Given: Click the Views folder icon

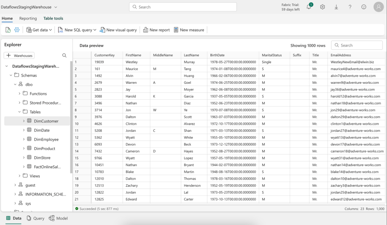Looking at the screenshot, I should click(x=25, y=176).
